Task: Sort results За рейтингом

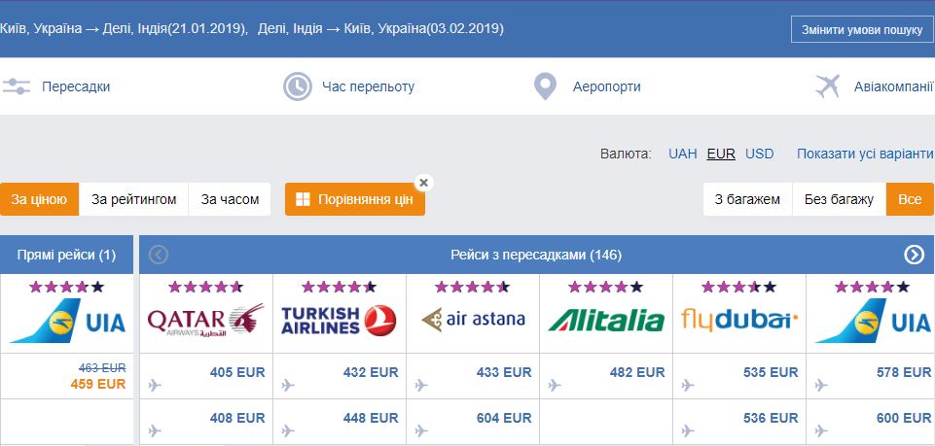Action: pyautogui.click(x=133, y=199)
